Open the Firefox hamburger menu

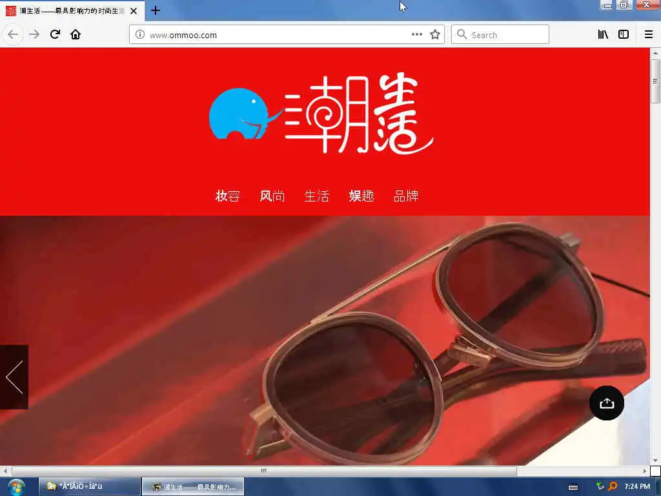pos(649,35)
